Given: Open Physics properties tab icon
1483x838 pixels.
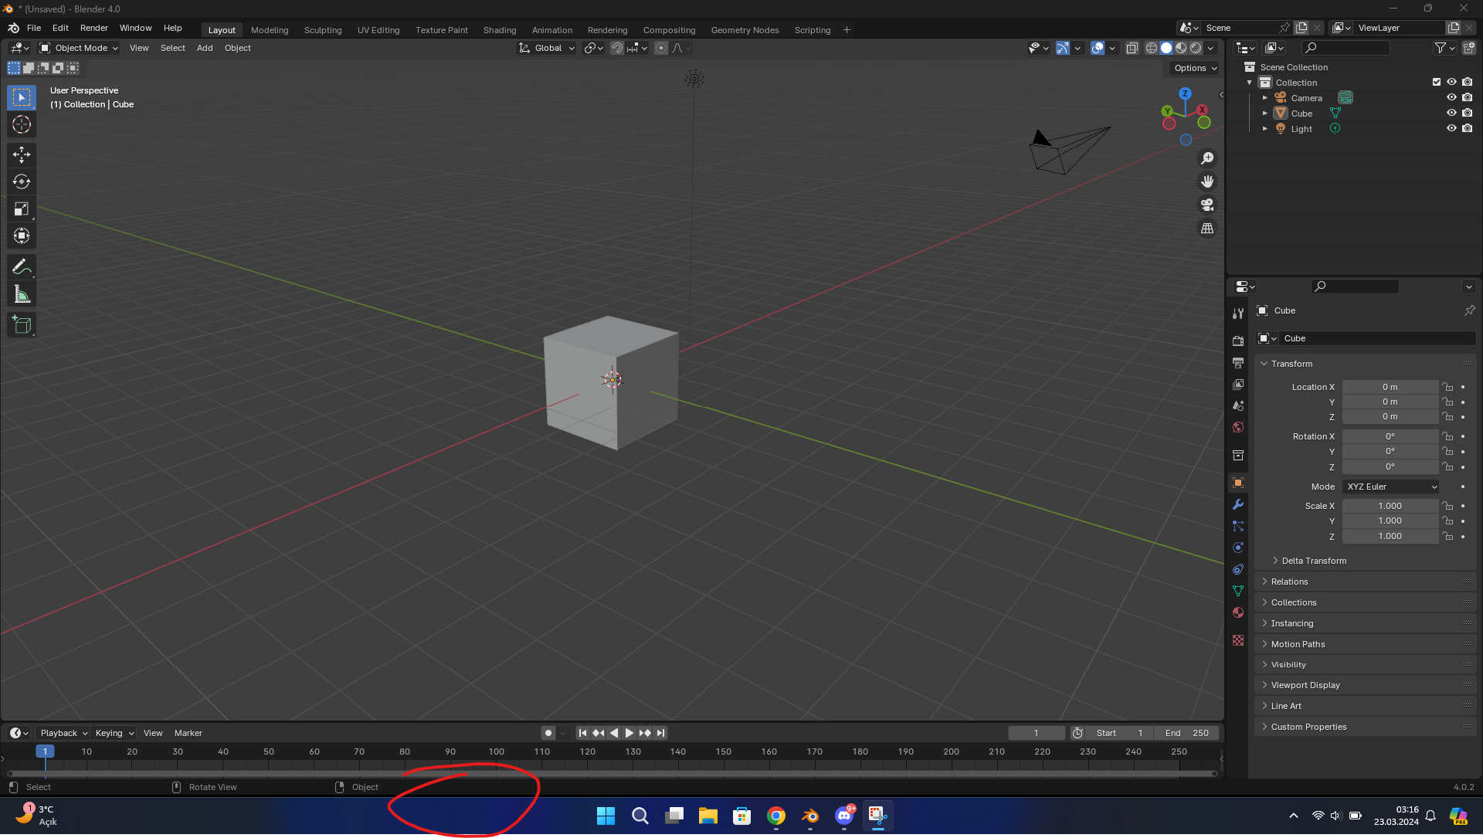Looking at the screenshot, I should (x=1238, y=548).
